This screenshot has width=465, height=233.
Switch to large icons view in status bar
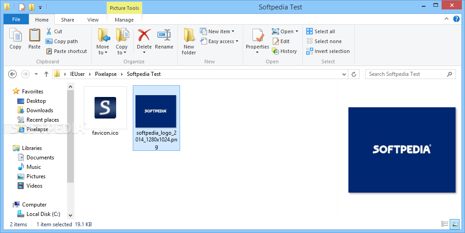tap(454, 224)
